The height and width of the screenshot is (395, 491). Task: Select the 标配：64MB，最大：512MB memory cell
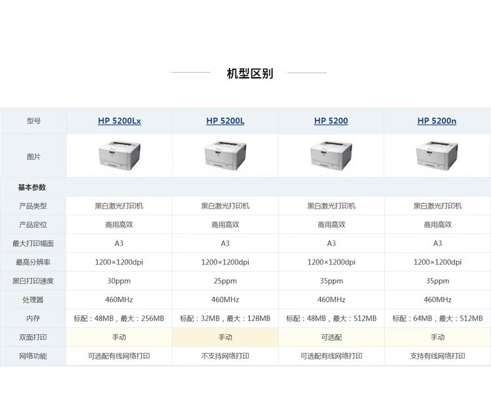437,318
